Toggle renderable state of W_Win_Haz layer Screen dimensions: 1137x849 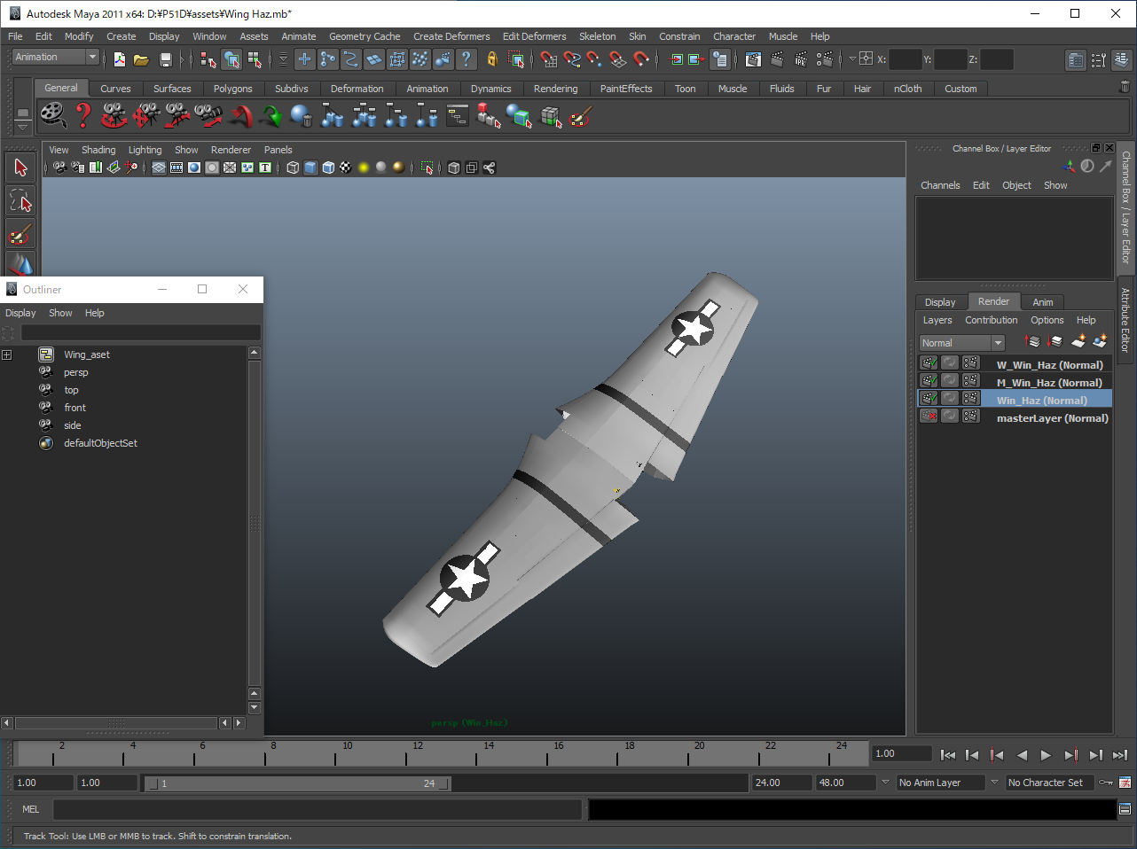pos(929,362)
